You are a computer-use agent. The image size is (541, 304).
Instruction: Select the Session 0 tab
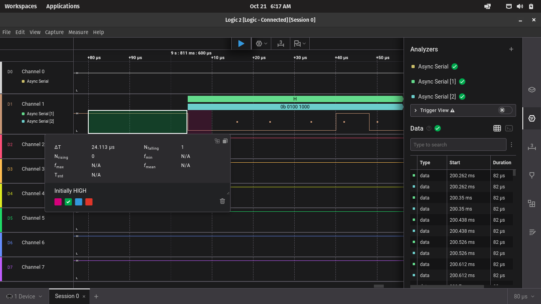pyautogui.click(x=67, y=296)
